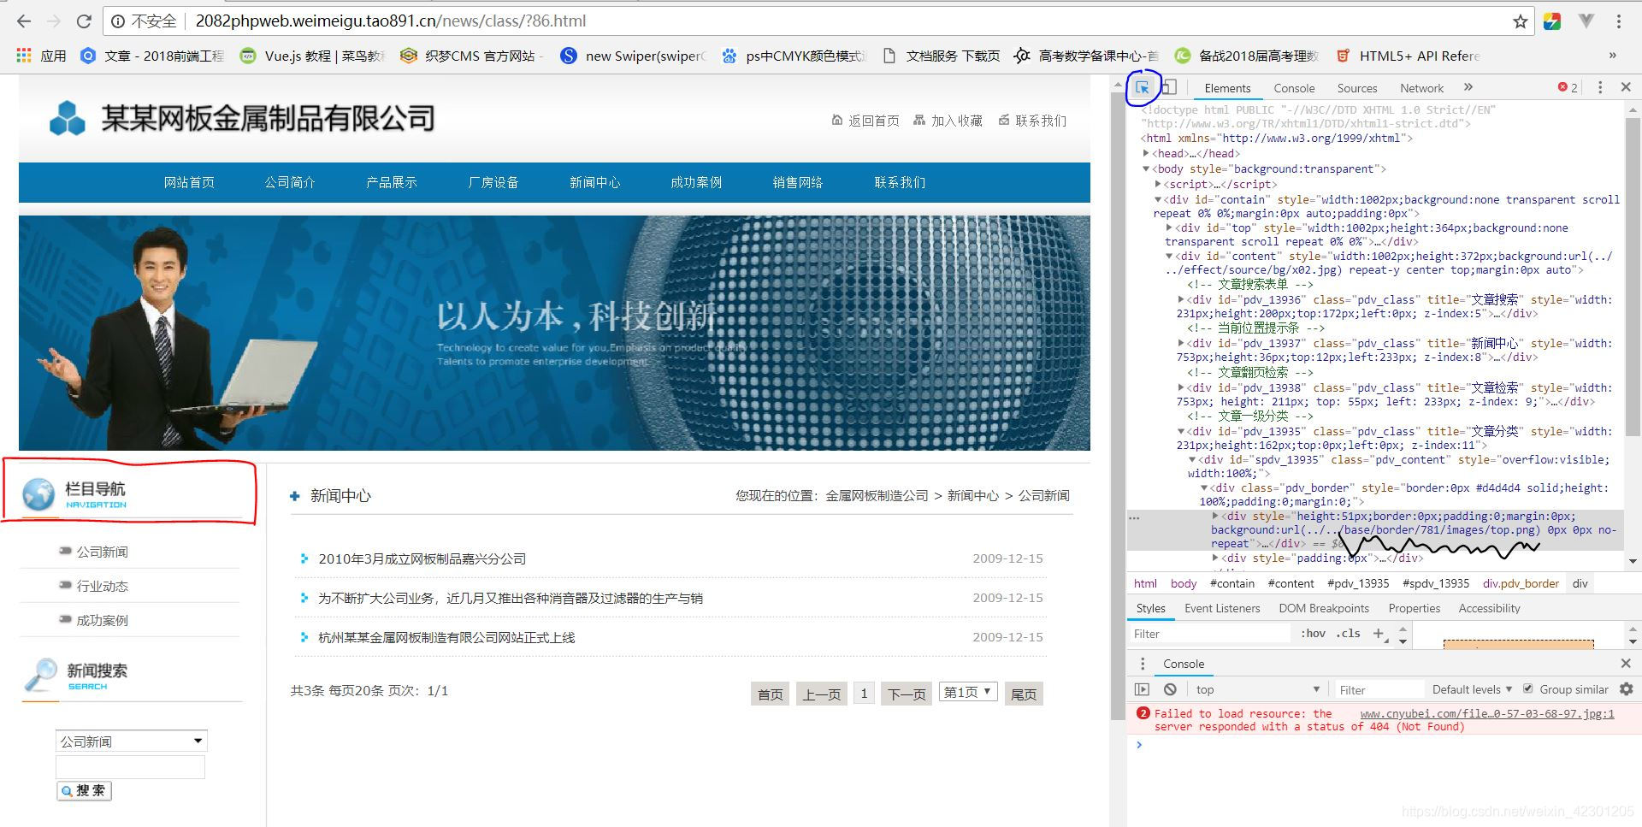Collapse the body element node

click(x=1146, y=168)
